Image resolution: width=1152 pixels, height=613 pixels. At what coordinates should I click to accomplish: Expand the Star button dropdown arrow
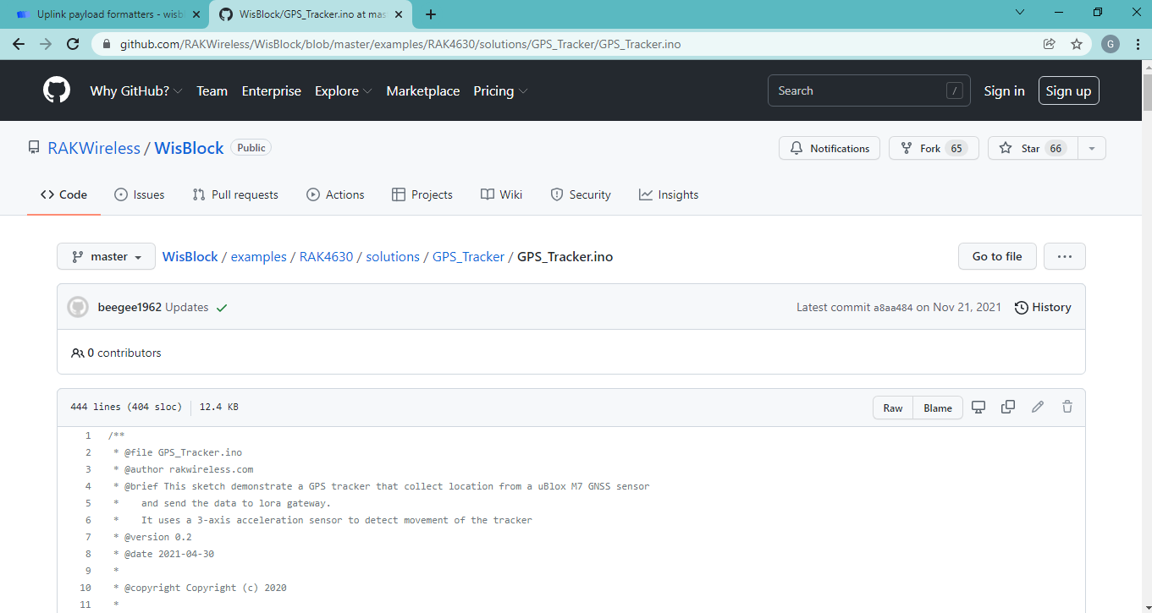click(x=1091, y=149)
